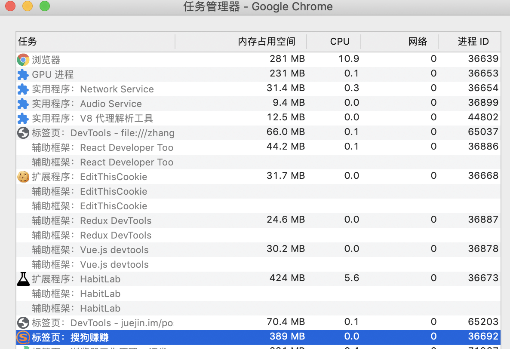Screen dimensions: 510x349
Task: Click process ID 36878
Action: 483,249
